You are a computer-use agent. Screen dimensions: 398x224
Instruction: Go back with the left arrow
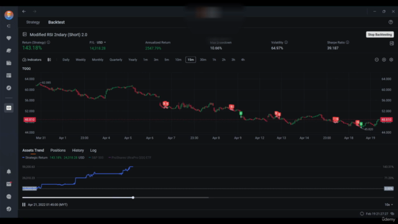coord(24,11)
